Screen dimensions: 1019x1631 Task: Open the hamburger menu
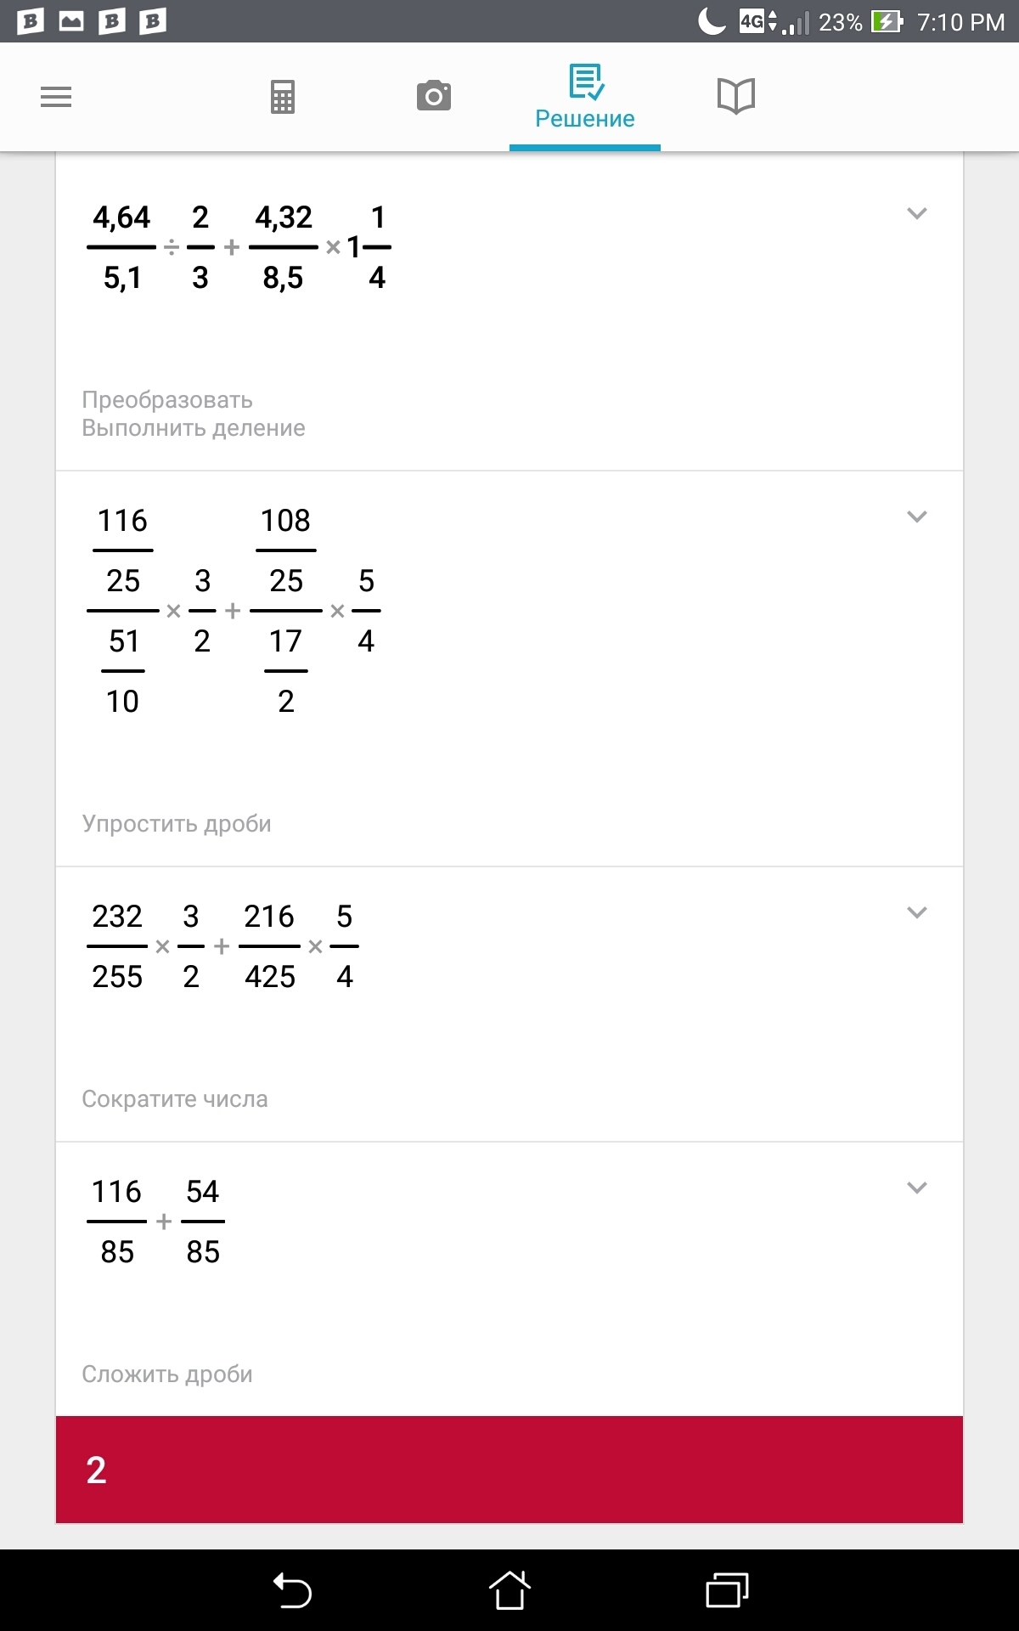coord(56,97)
